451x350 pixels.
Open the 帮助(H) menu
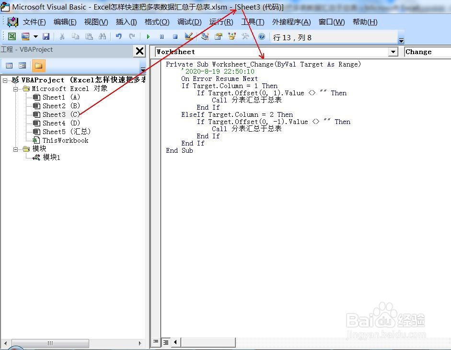point(365,22)
